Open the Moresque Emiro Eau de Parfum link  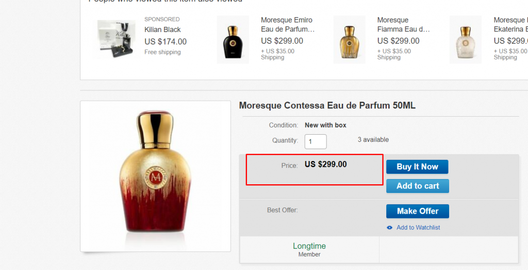(x=287, y=25)
